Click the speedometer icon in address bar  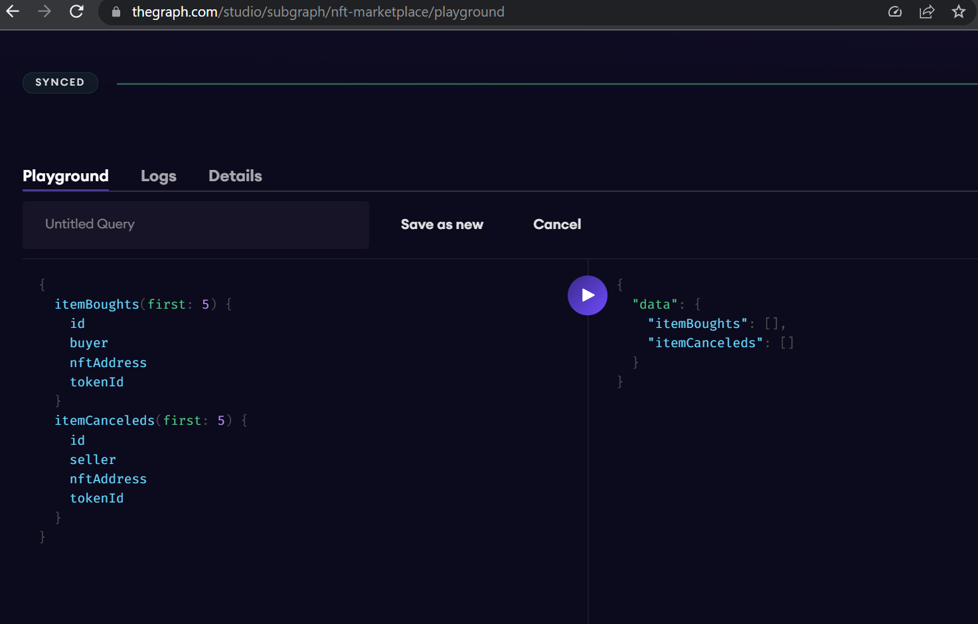(895, 12)
